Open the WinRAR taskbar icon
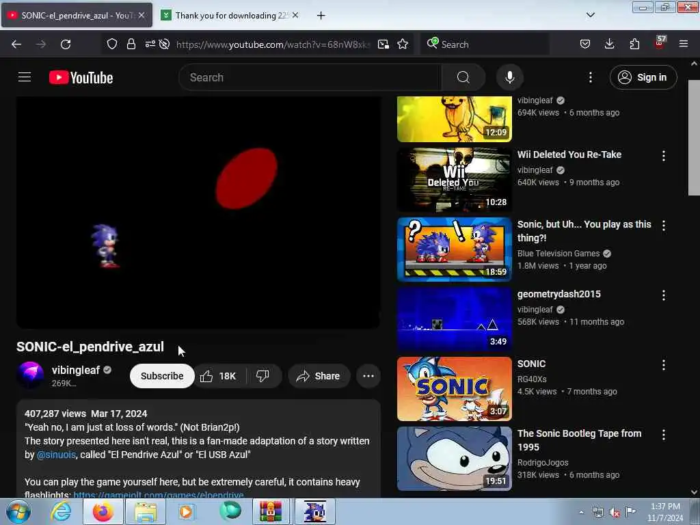The height and width of the screenshot is (525, 700). tap(271, 511)
